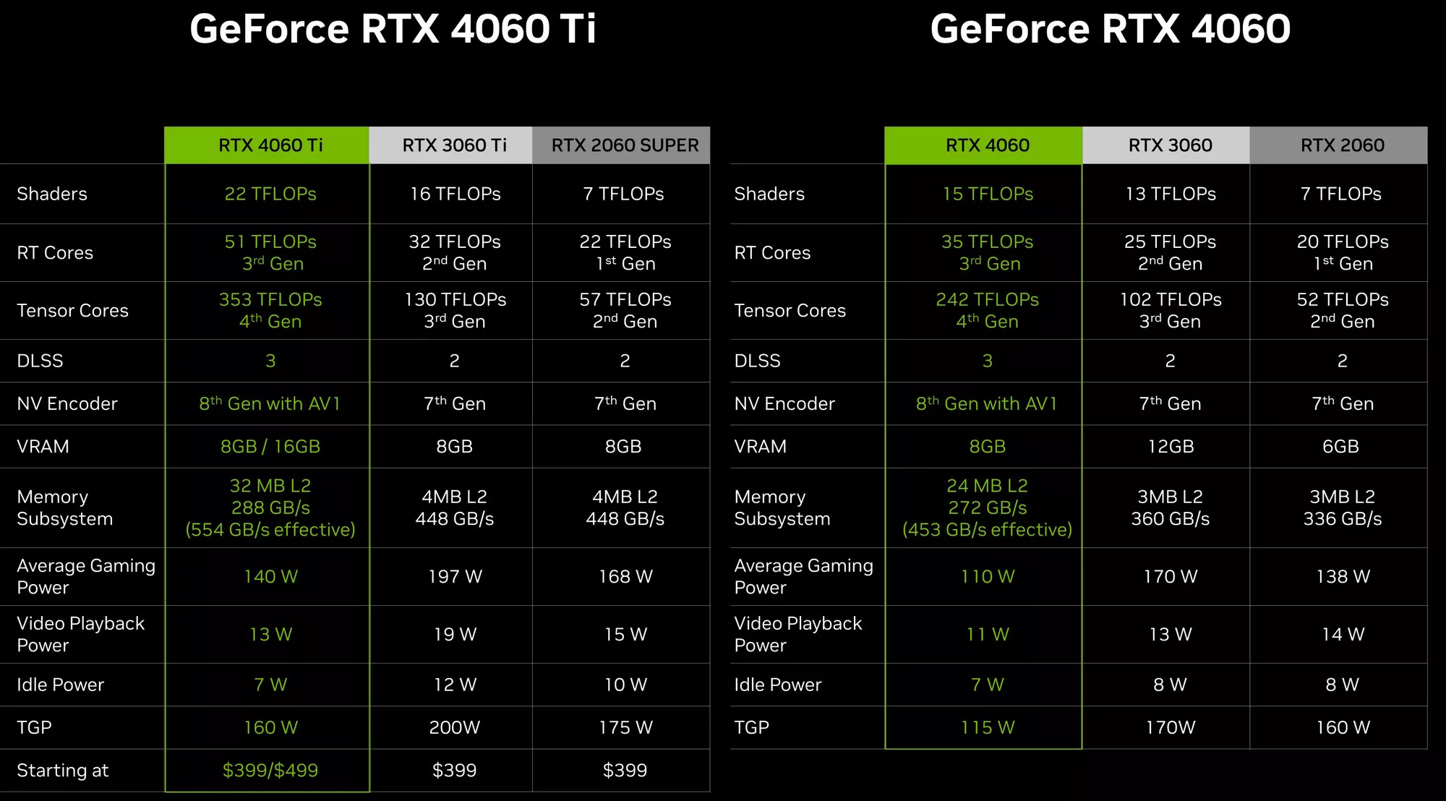Viewport: 1446px width, 801px height.
Task: Click the Starting at row label
Action: [63, 770]
